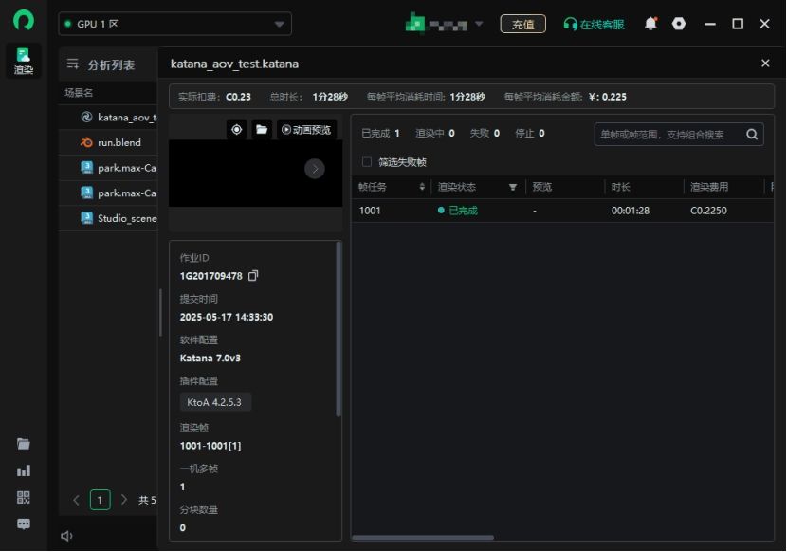787x552 pixels.
Task: Click the 预览 column header
Action: pyautogui.click(x=542, y=187)
